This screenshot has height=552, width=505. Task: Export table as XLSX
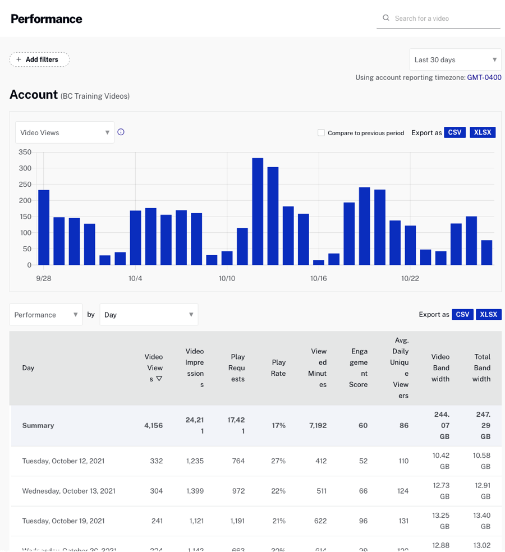pos(489,315)
